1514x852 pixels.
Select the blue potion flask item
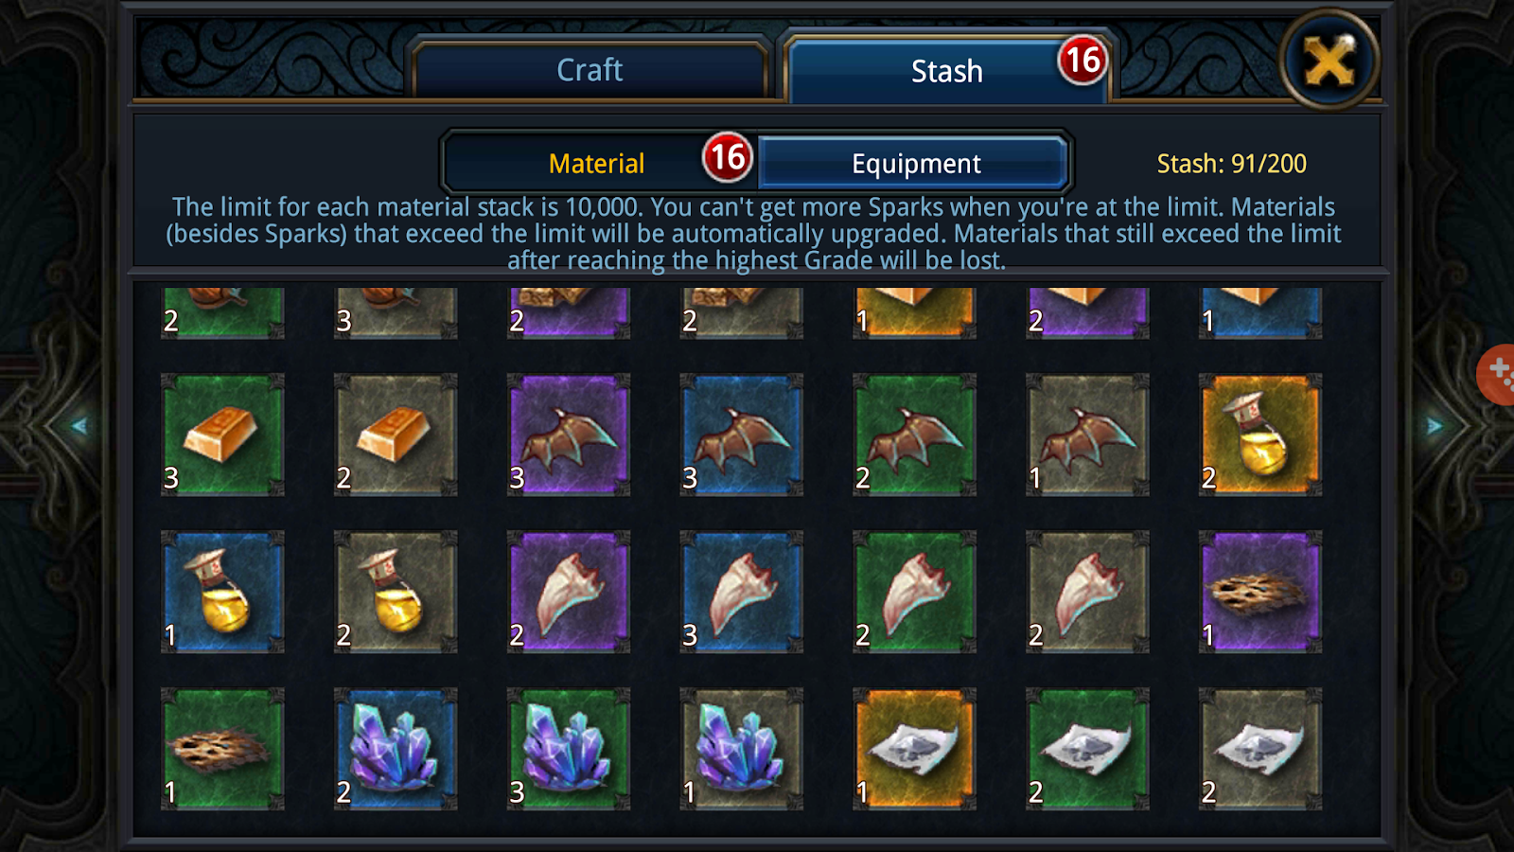pos(222,592)
